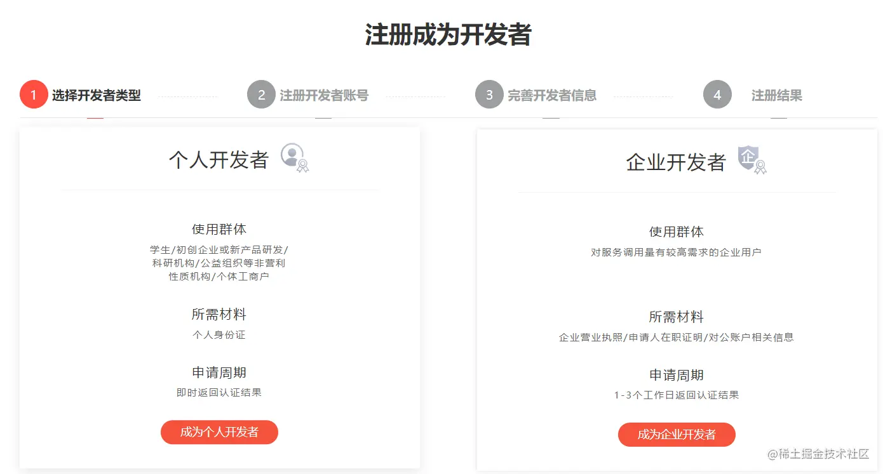
Task: Click the 成为企业开发者 button
Action: (677, 435)
